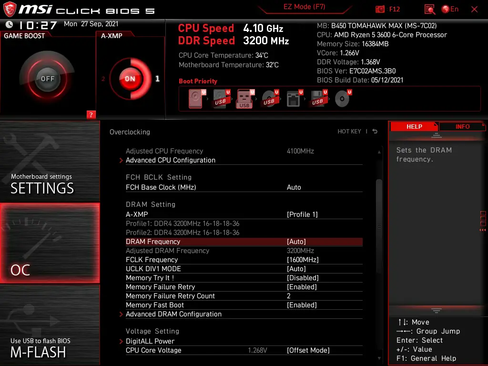Click the scroll up arrow of settings list
This screenshot has height=366, width=488.
[379, 152]
